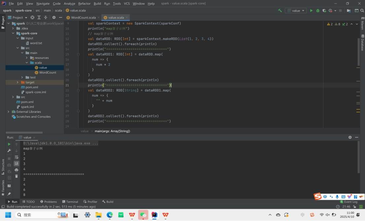Open TODO tool window button
The height and width of the screenshot is (221, 365).
pos(28,202)
